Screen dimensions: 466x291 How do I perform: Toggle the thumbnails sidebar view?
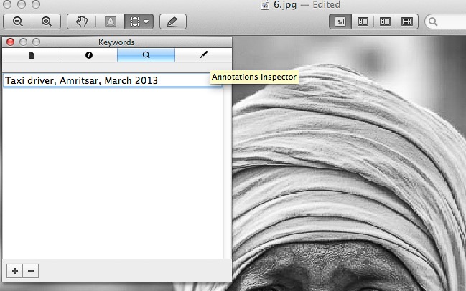[x=363, y=22]
